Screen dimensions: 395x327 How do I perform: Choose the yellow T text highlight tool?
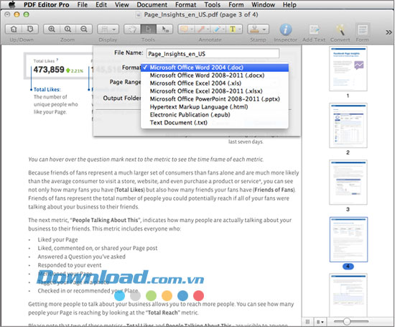click(x=233, y=29)
